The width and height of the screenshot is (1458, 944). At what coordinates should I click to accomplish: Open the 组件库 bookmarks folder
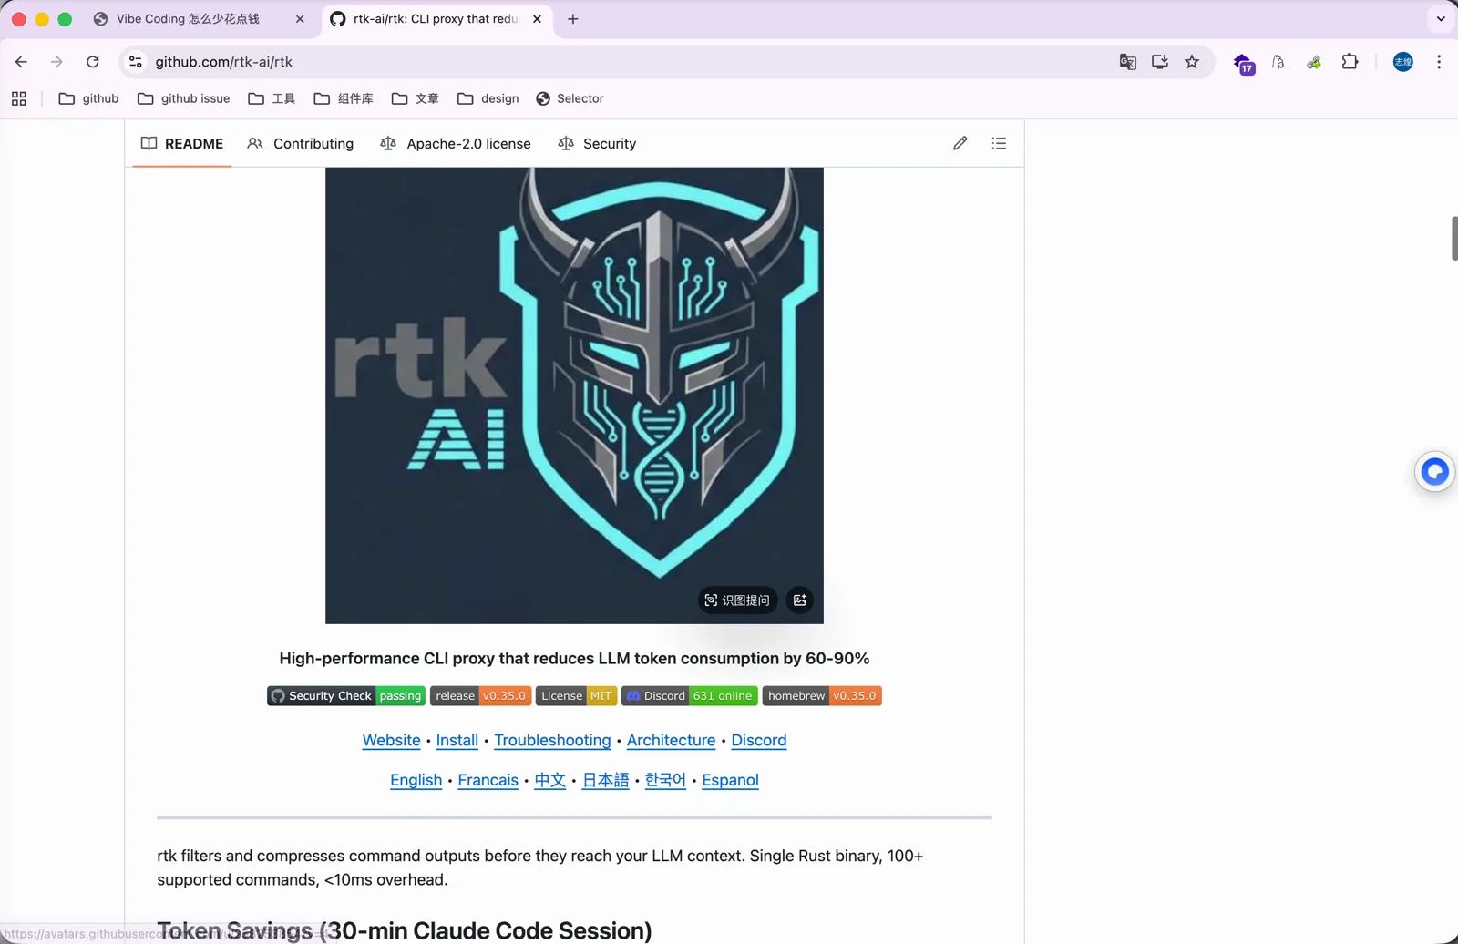pyautogui.click(x=344, y=98)
